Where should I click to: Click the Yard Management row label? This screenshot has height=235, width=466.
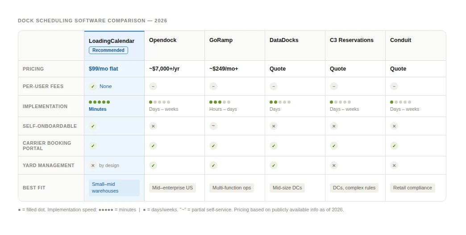tap(49, 165)
